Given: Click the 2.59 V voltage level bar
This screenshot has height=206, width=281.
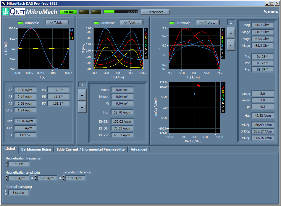Looking at the screenshot, I should point(121,12).
